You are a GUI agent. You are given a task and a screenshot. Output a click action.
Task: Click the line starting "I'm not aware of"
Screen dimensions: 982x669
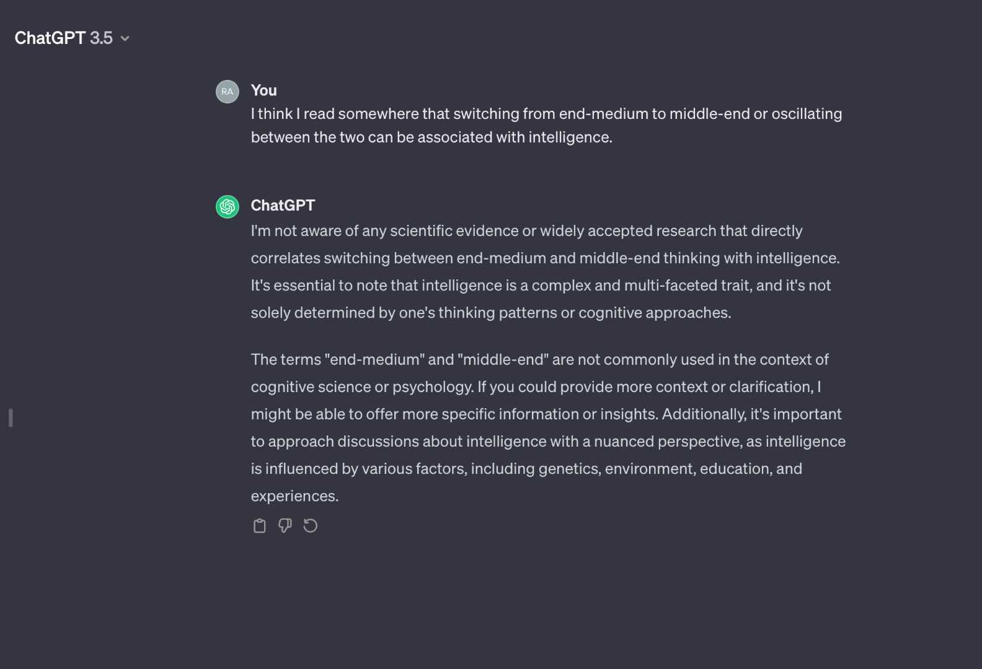[526, 230]
